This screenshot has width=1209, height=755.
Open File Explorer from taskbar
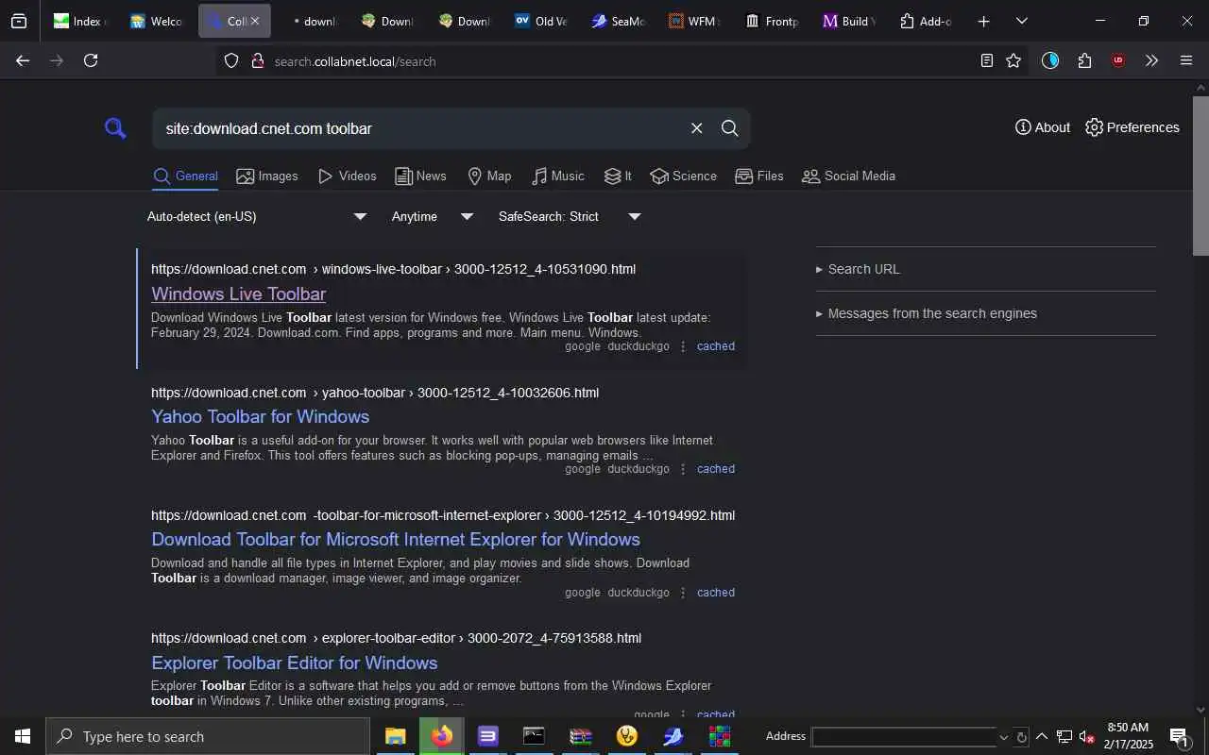(x=395, y=736)
